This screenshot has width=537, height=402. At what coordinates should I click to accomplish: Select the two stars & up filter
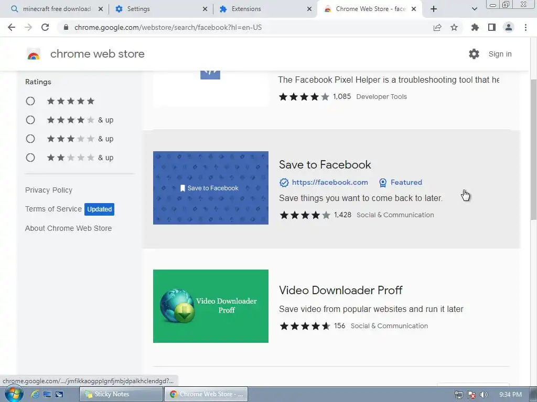pyautogui.click(x=30, y=158)
